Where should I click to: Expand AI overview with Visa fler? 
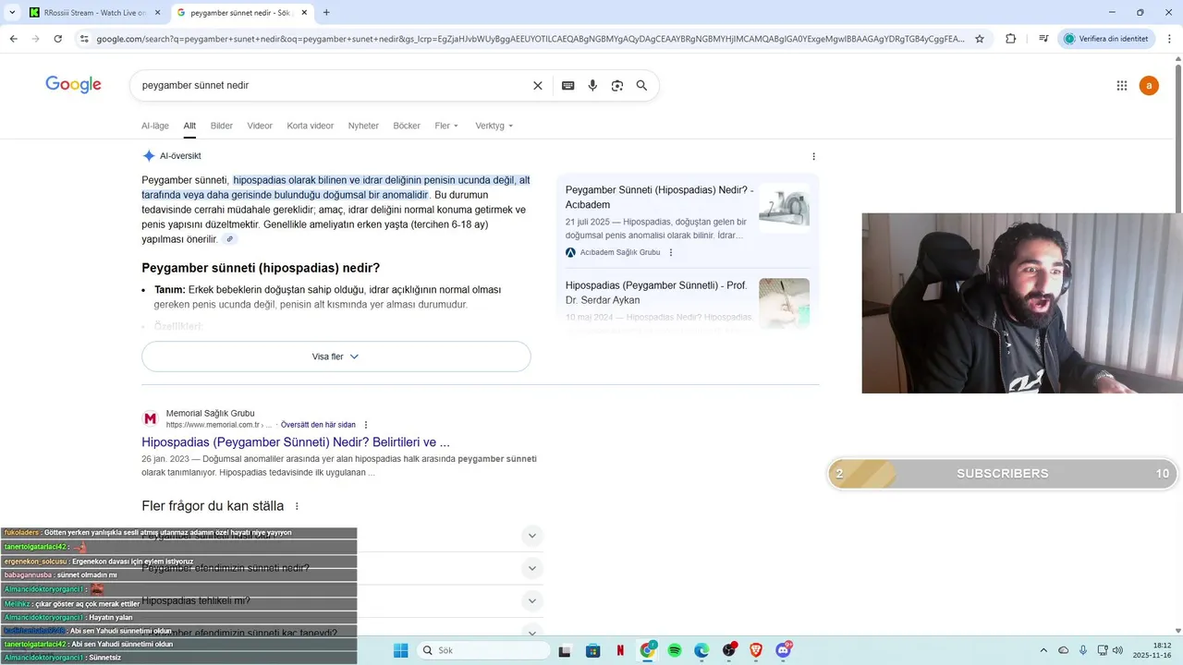click(336, 357)
